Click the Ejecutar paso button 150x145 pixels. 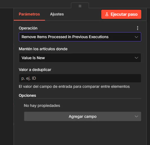pos(121,14)
